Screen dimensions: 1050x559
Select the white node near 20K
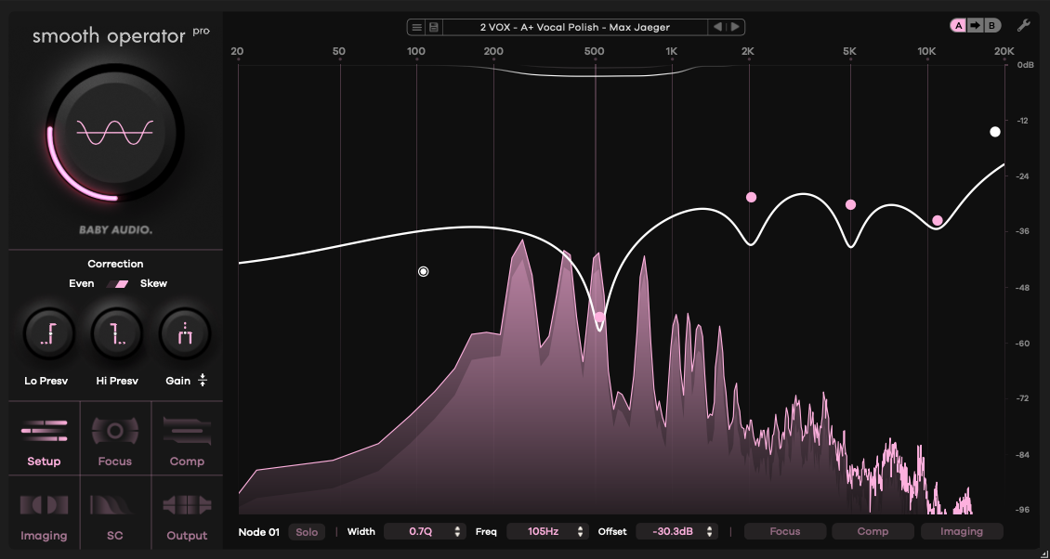point(995,132)
